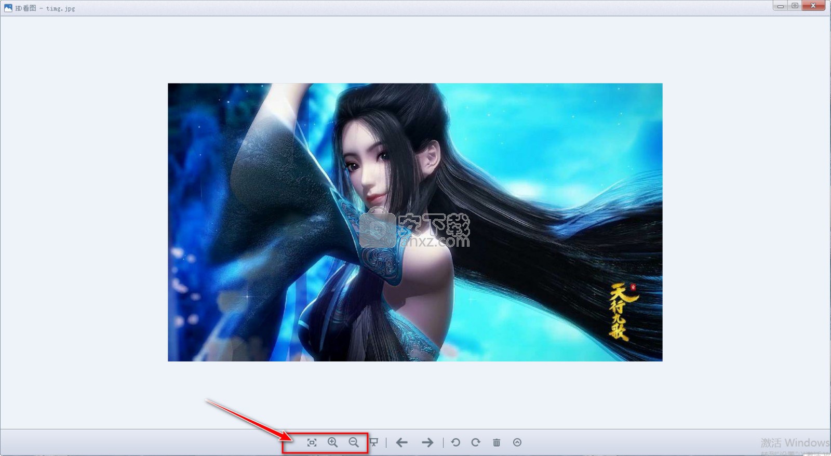This screenshot has width=831, height=456.
Task: Rotate image clockwise
Action: click(x=476, y=442)
